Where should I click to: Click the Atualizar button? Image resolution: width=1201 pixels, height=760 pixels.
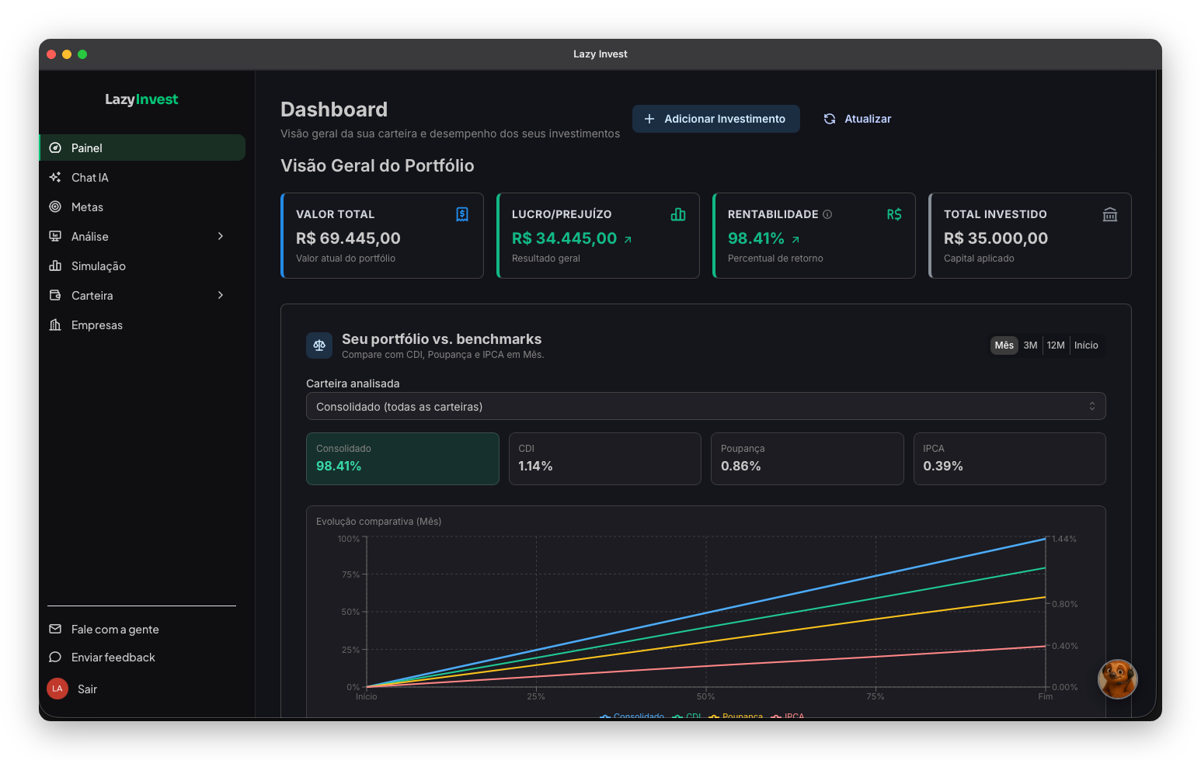[857, 119]
